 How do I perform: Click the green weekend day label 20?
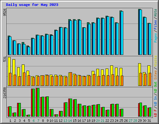(98, 121)
